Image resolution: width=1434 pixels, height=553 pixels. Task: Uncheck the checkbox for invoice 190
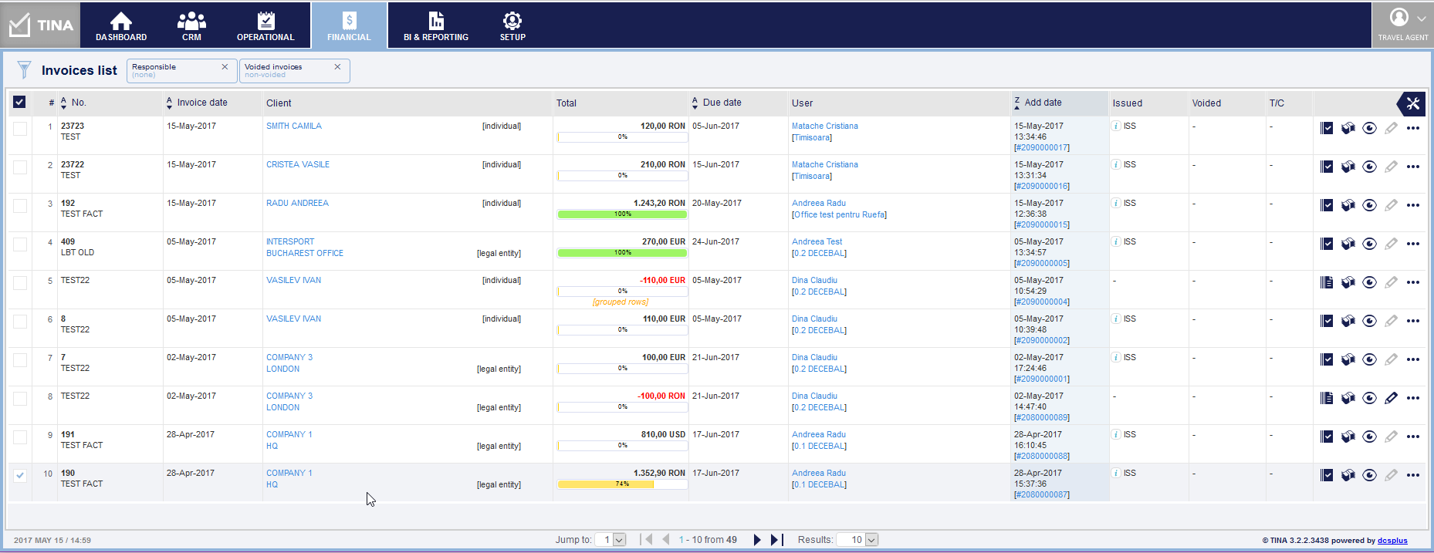[x=20, y=476]
